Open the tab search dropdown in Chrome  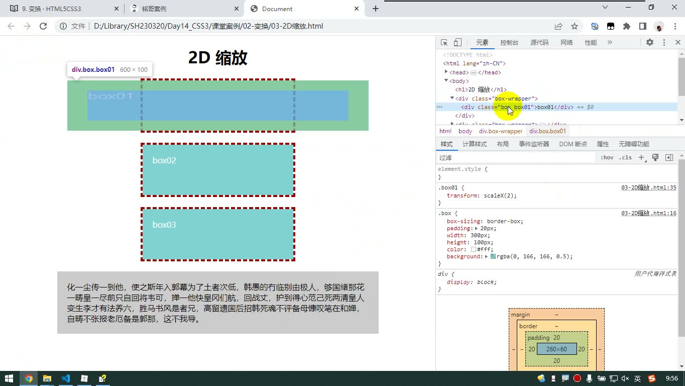pos(605,8)
